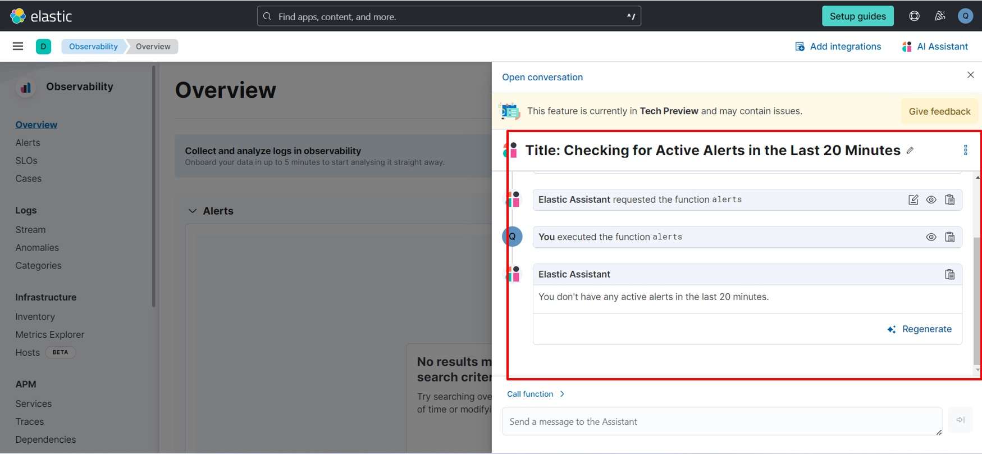Viewport: 982px width, 454px height.
Task: Click the APM section heading
Action: tap(26, 384)
